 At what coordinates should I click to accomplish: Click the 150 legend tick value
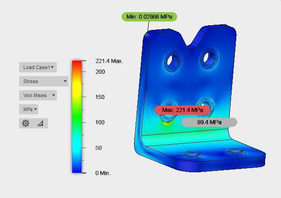[100, 97]
